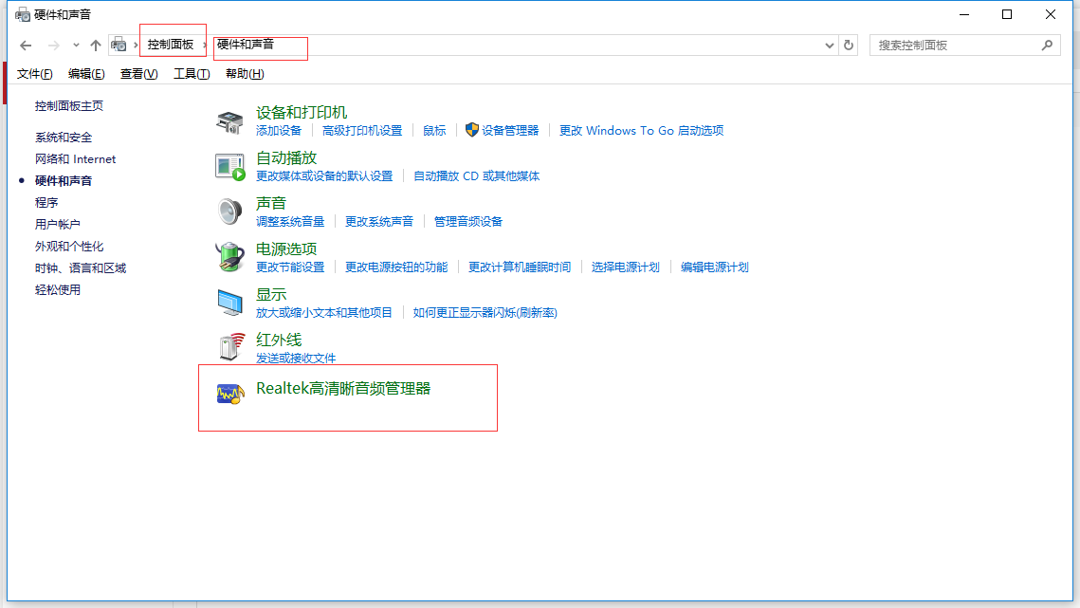Click the Devices and Printers icon

(229, 122)
